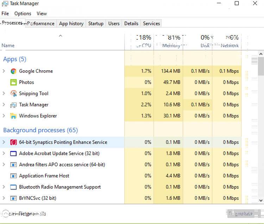The image size is (264, 224).
Task: Switch to the Processes tab
Action: point(12,23)
